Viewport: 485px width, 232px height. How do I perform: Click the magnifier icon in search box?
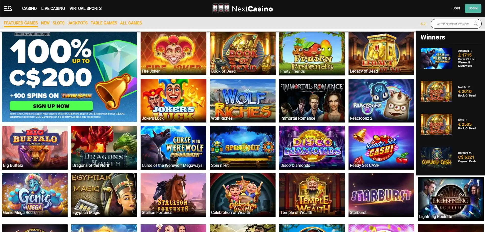(x=476, y=24)
